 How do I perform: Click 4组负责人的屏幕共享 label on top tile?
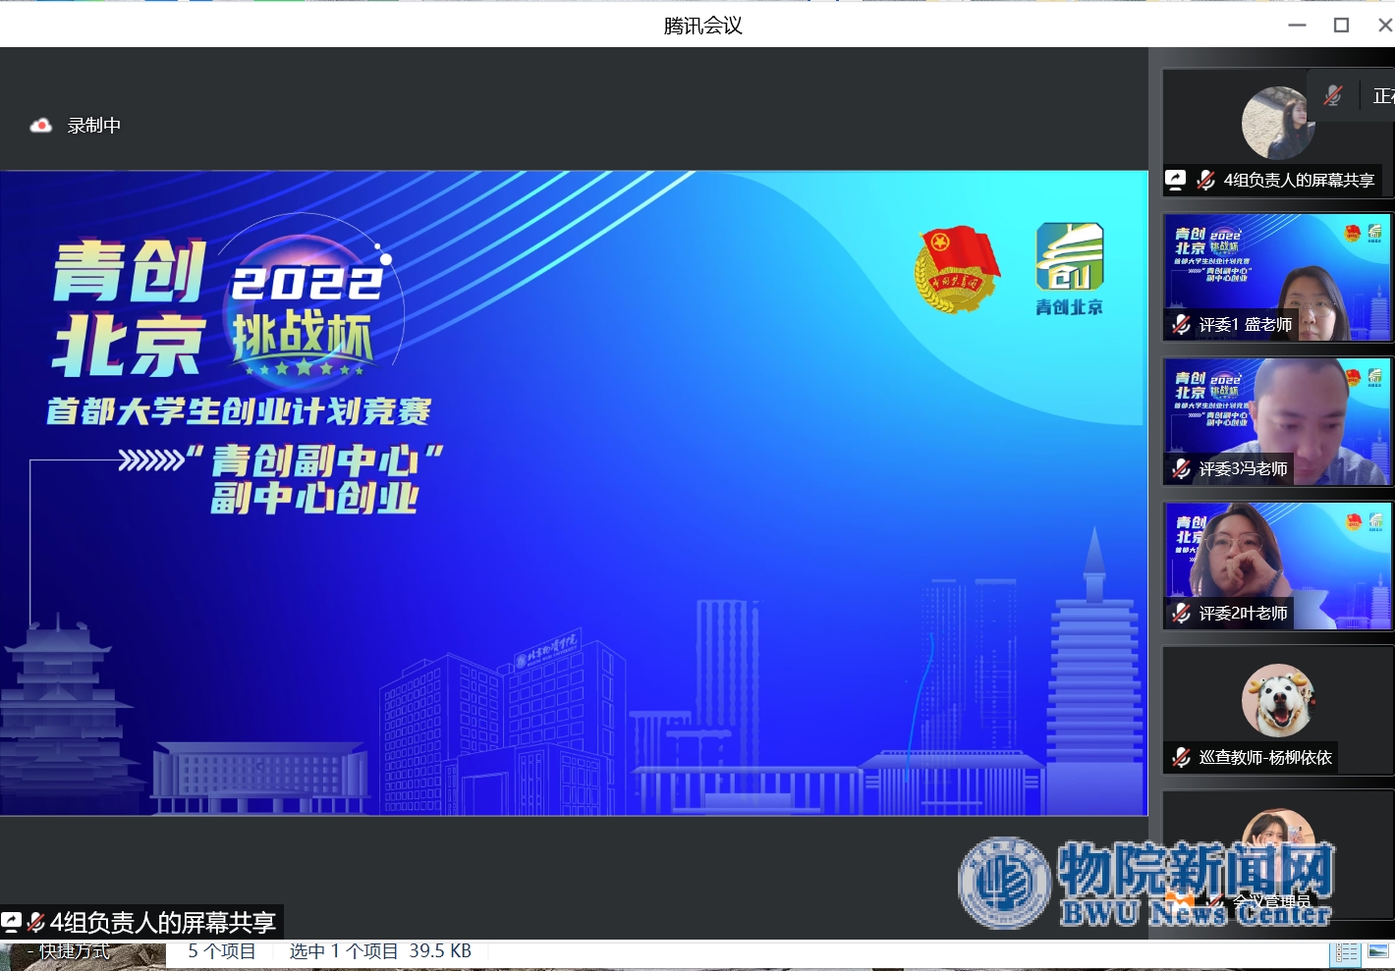1299,180
